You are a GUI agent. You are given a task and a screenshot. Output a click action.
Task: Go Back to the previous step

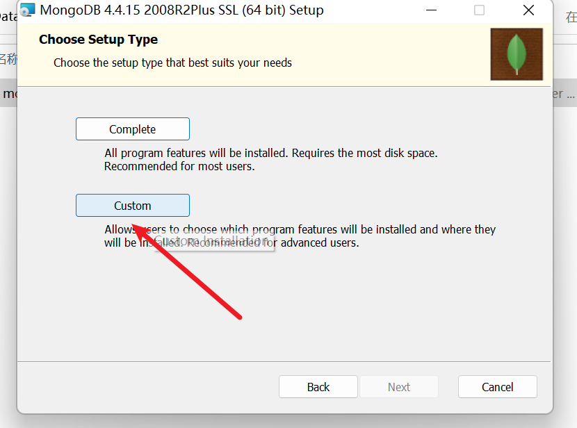click(318, 387)
